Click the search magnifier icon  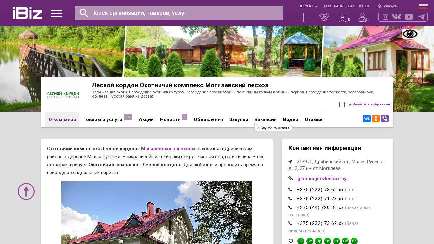[x=84, y=13]
